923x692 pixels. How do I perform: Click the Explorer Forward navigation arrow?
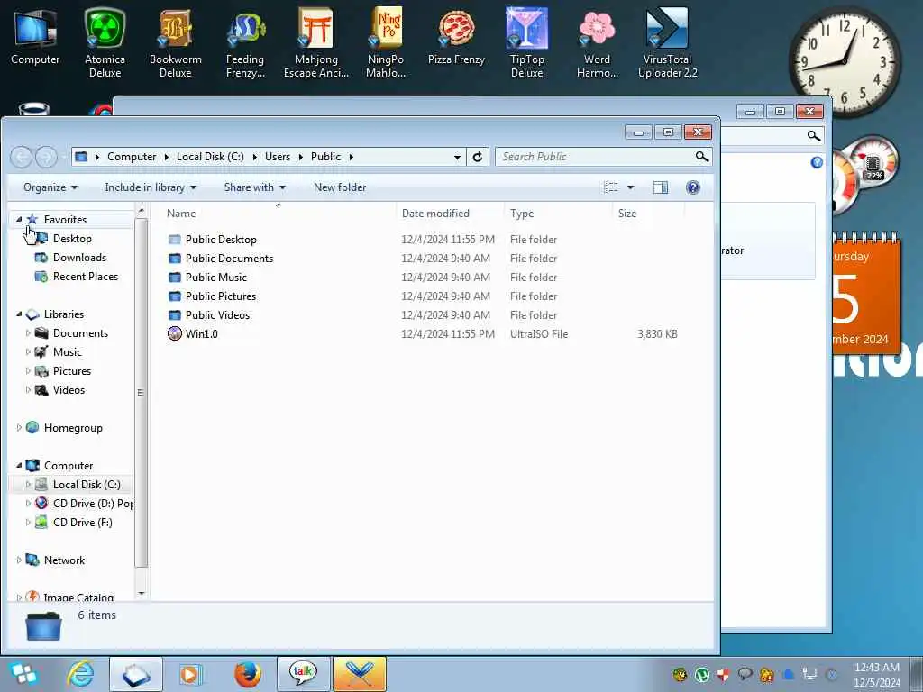46,157
